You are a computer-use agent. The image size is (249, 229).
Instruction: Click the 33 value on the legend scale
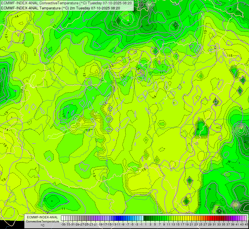pos(219,225)
